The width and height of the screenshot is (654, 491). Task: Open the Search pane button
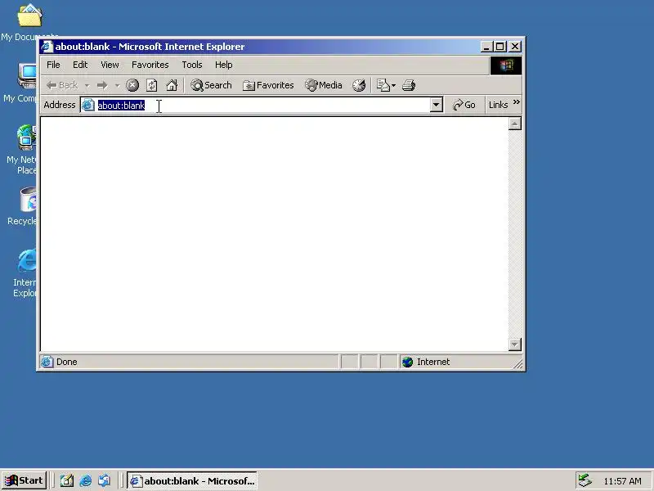[x=211, y=85]
